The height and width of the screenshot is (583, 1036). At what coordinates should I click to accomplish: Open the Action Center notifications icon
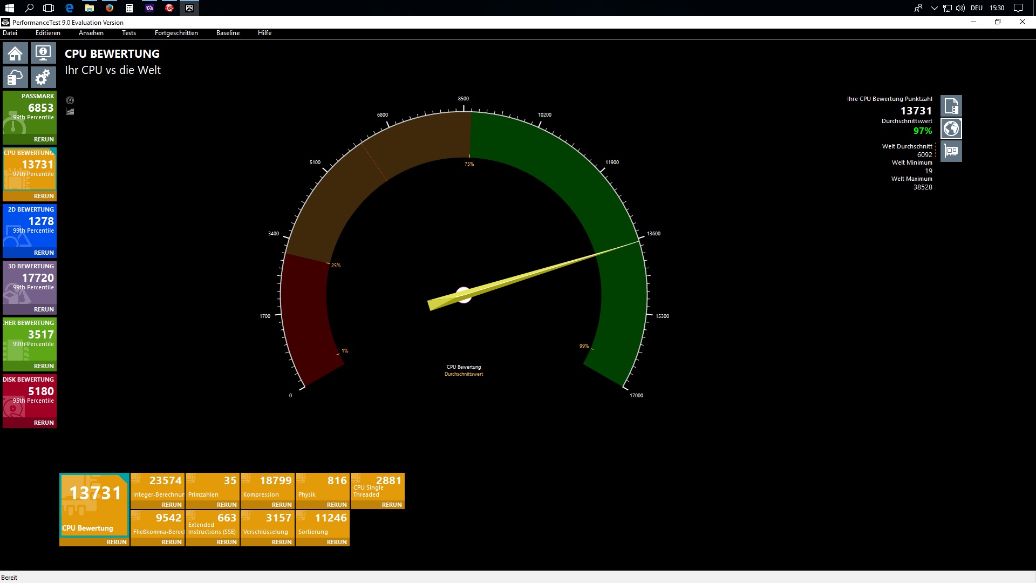pos(1018,8)
